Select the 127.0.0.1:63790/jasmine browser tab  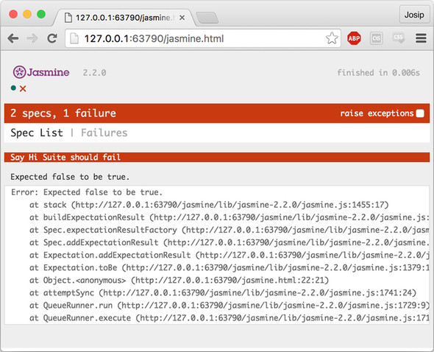[x=124, y=18]
